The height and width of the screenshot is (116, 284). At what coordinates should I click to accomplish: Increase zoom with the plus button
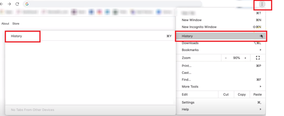245,58
